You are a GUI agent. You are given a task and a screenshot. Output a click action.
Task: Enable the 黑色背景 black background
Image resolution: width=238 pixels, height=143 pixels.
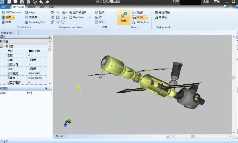point(162,12)
